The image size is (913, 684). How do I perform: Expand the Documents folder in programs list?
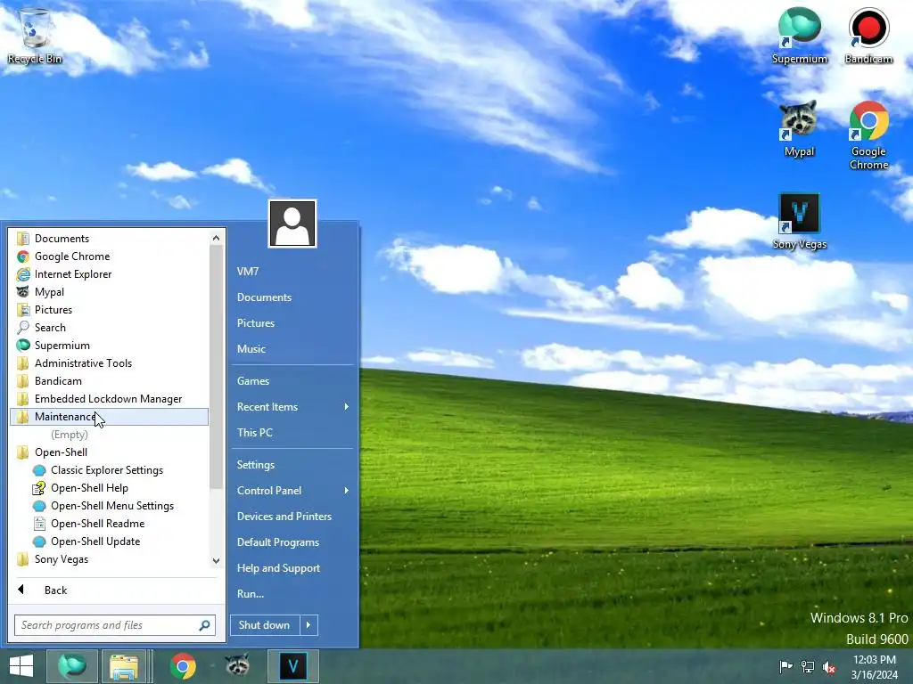[x=110, y=239]
